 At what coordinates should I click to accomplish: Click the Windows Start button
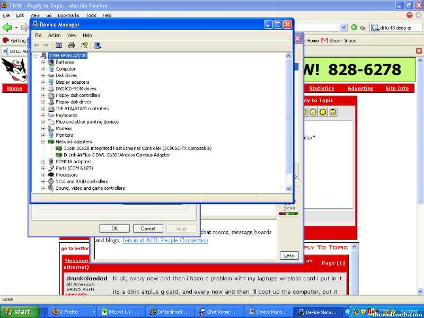click(17, 312)
